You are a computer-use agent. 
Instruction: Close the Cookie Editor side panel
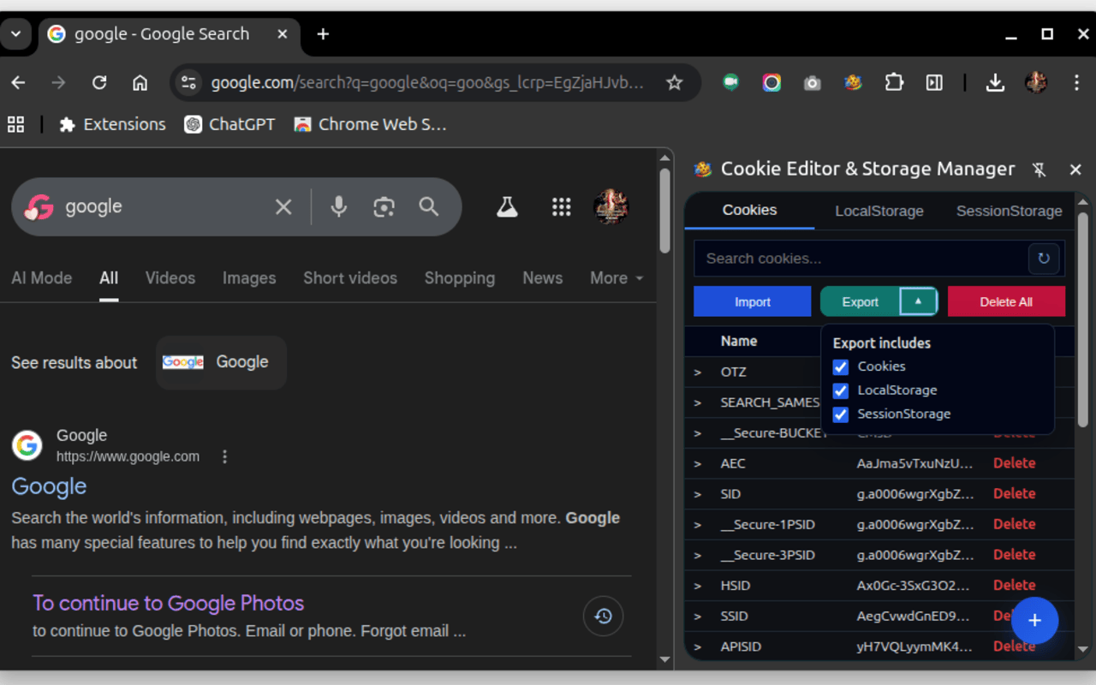[1075, 170]
